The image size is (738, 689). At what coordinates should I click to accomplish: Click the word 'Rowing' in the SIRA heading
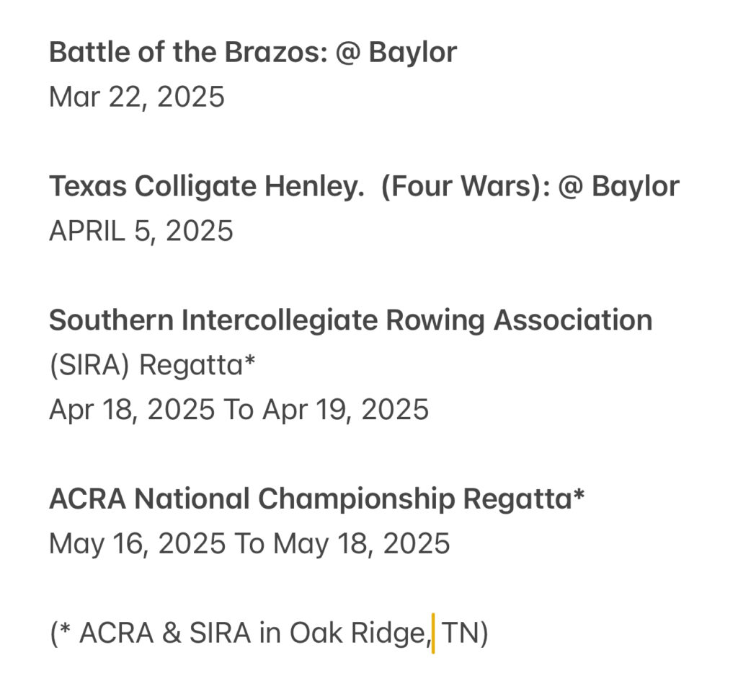435,320
